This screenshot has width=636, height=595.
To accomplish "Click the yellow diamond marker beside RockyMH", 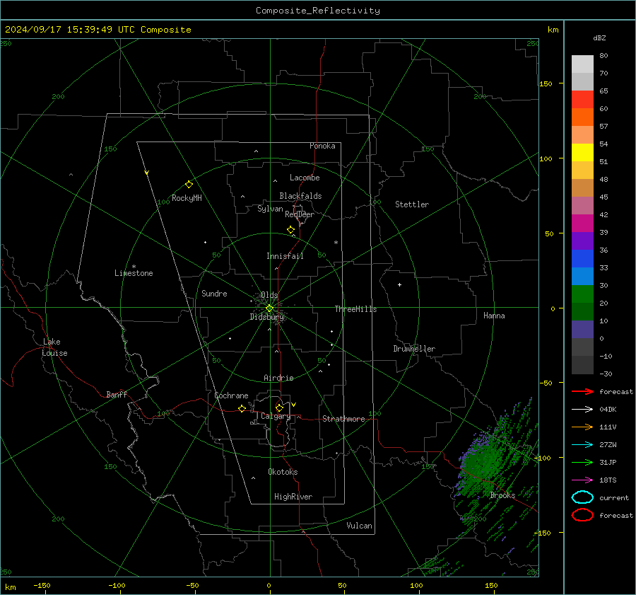I will pos(189,185).
